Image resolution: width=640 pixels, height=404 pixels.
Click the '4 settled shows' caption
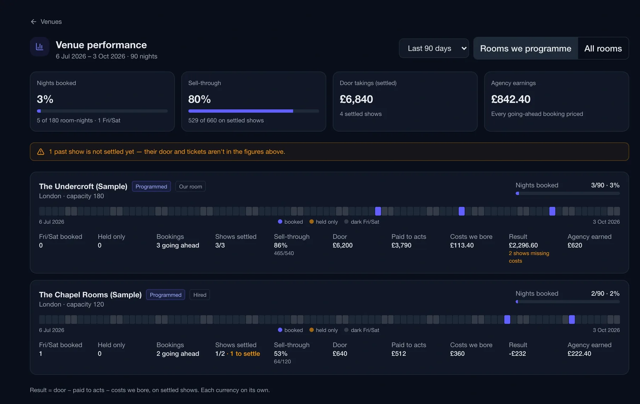361,114
